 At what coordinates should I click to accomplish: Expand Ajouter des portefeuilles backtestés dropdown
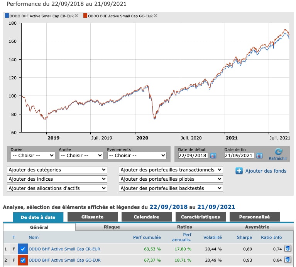click(x=171, y=188)
